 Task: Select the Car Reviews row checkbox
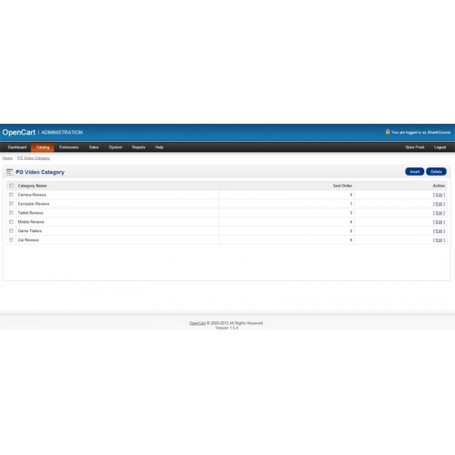coord(11,239)
